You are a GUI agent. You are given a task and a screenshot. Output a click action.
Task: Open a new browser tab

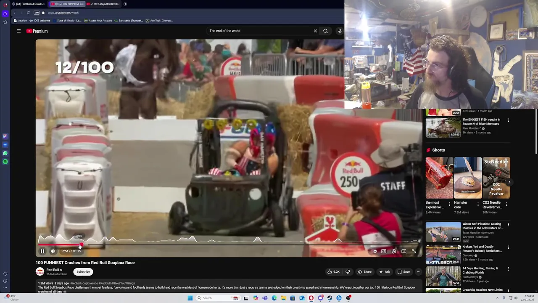pyautogui.click(x=125, y=4)
